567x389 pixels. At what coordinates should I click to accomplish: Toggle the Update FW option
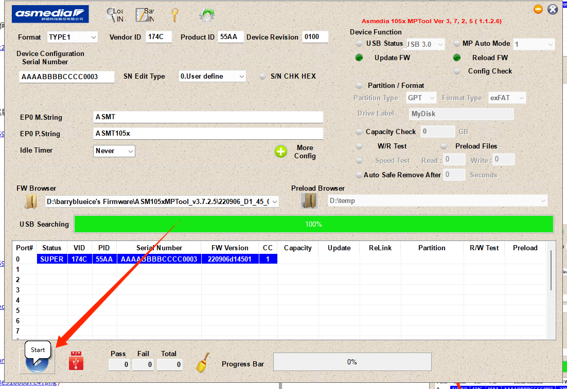coord(359,58)
